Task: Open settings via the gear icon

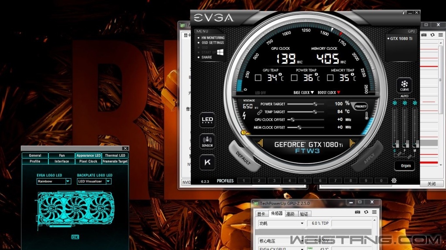Action: (394, 181)
